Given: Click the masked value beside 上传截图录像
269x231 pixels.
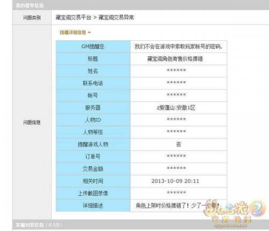Looking at the screenshot, I should coord(176,193).
